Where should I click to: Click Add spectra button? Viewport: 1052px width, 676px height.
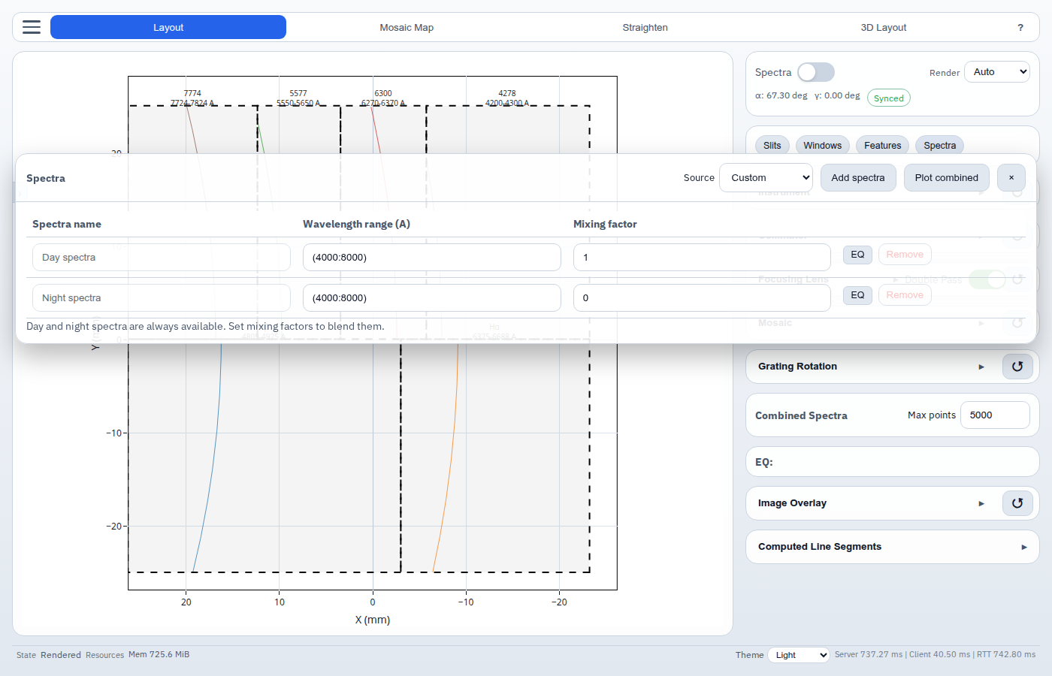coord(858,178)
